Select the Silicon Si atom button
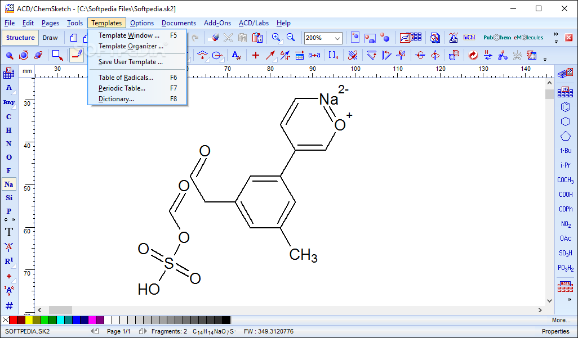 tap(9, 198)
